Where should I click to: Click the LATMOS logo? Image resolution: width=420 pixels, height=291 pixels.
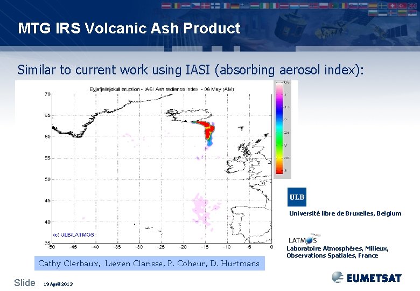304,239
